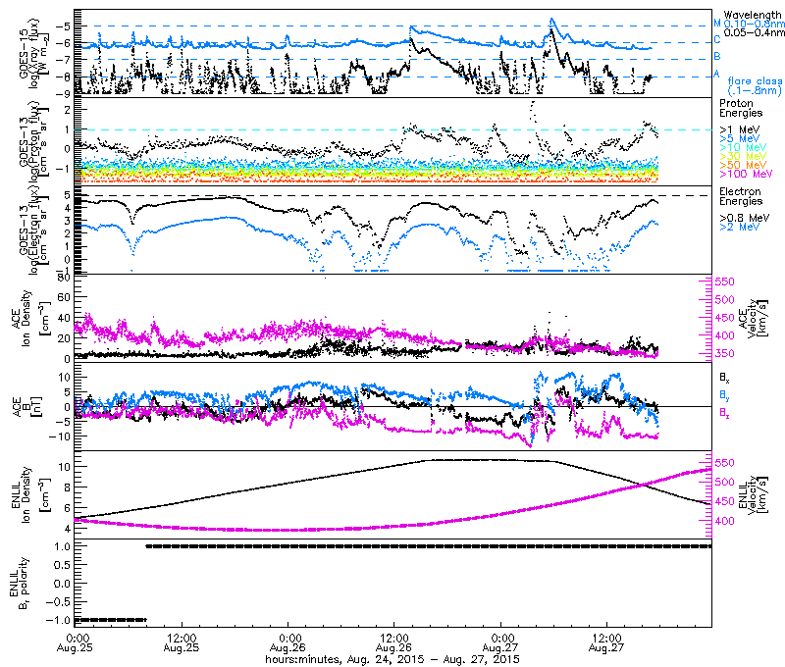Click the GOES-13 proton flux axis title
785x667 pixels.
(34, 141)
